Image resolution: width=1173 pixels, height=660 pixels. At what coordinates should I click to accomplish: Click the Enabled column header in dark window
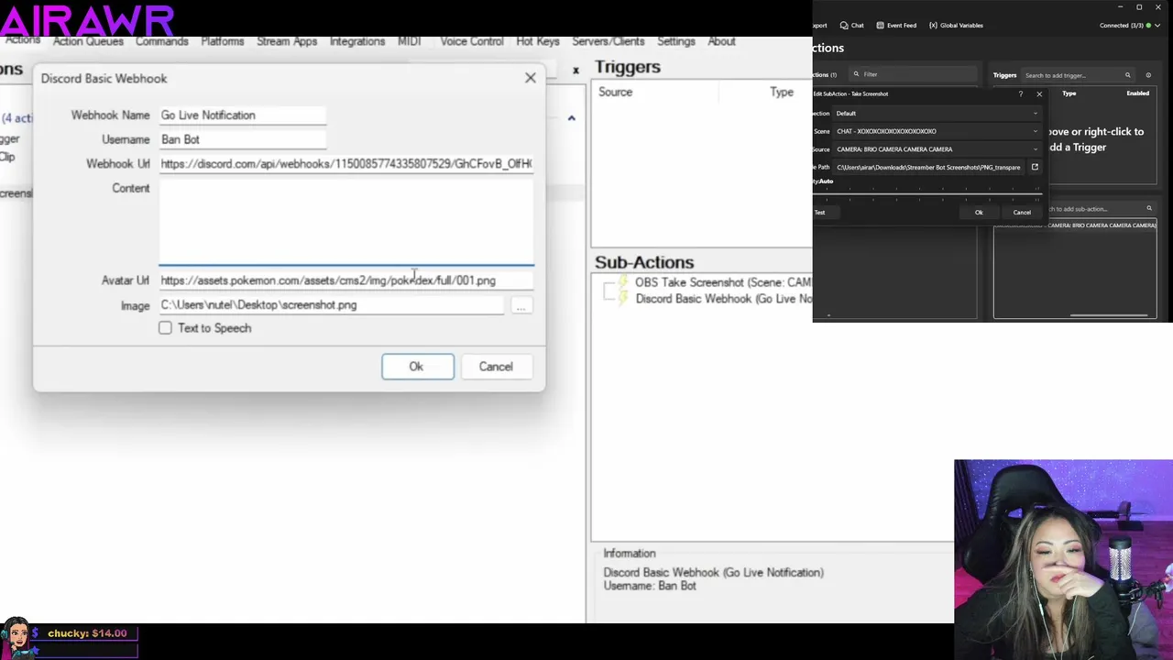[1138, 93]
